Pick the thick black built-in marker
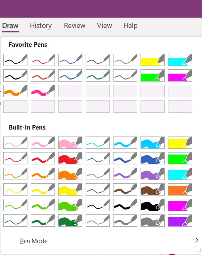Screen dimensions: 202x255 152,205
